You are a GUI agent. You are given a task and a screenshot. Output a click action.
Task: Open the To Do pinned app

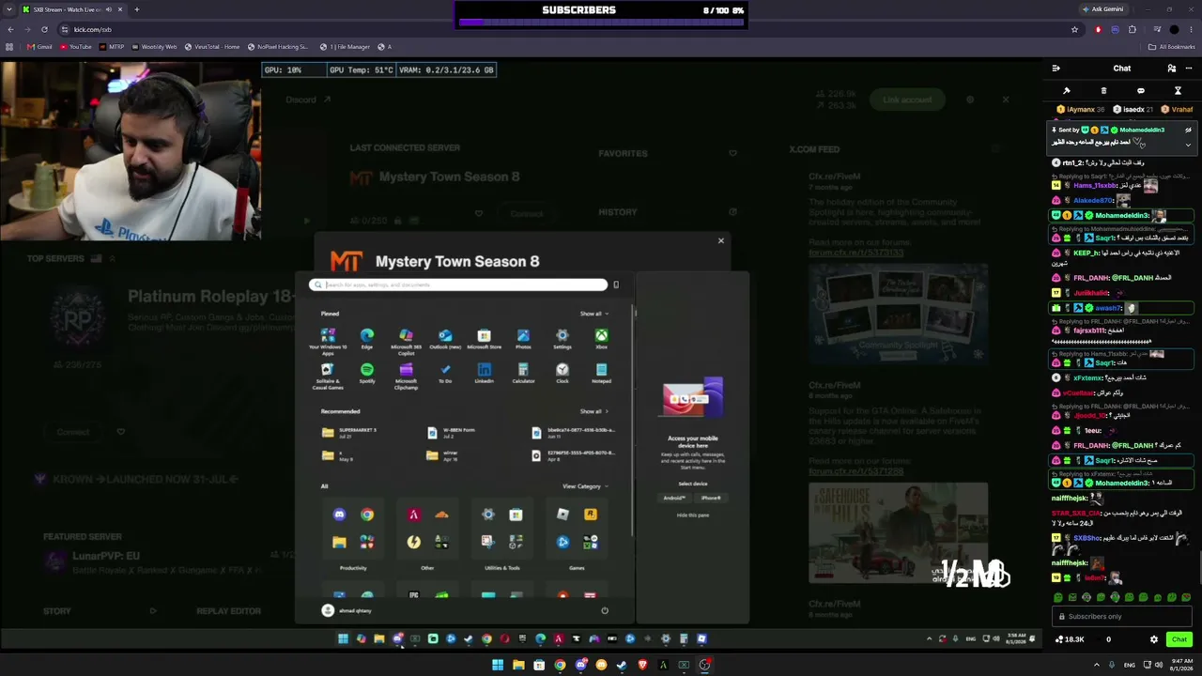point(445,373)
